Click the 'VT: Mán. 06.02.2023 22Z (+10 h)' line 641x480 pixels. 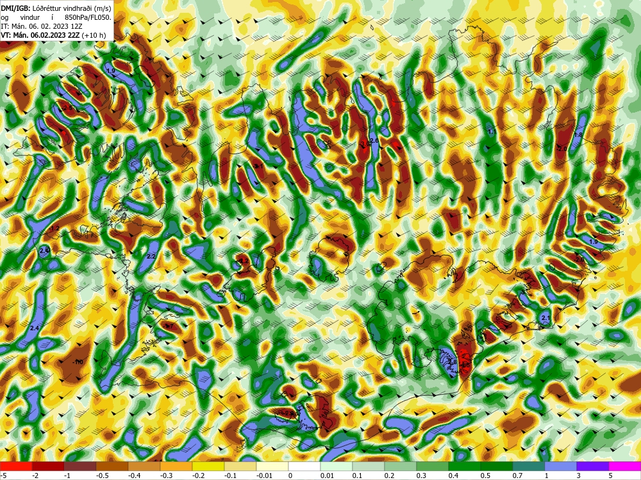[54, 35]
